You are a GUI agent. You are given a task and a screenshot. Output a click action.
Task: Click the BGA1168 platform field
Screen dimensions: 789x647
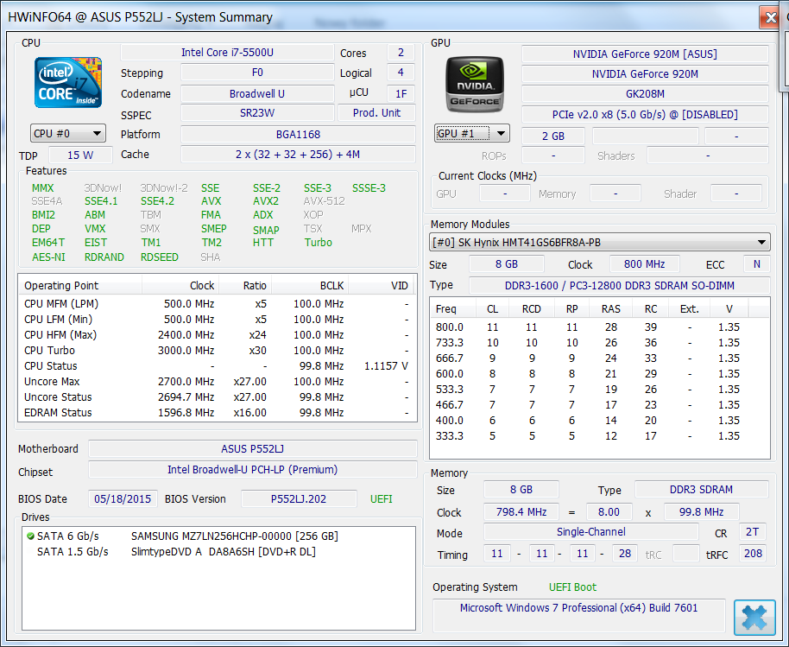[x=298, y=135]
